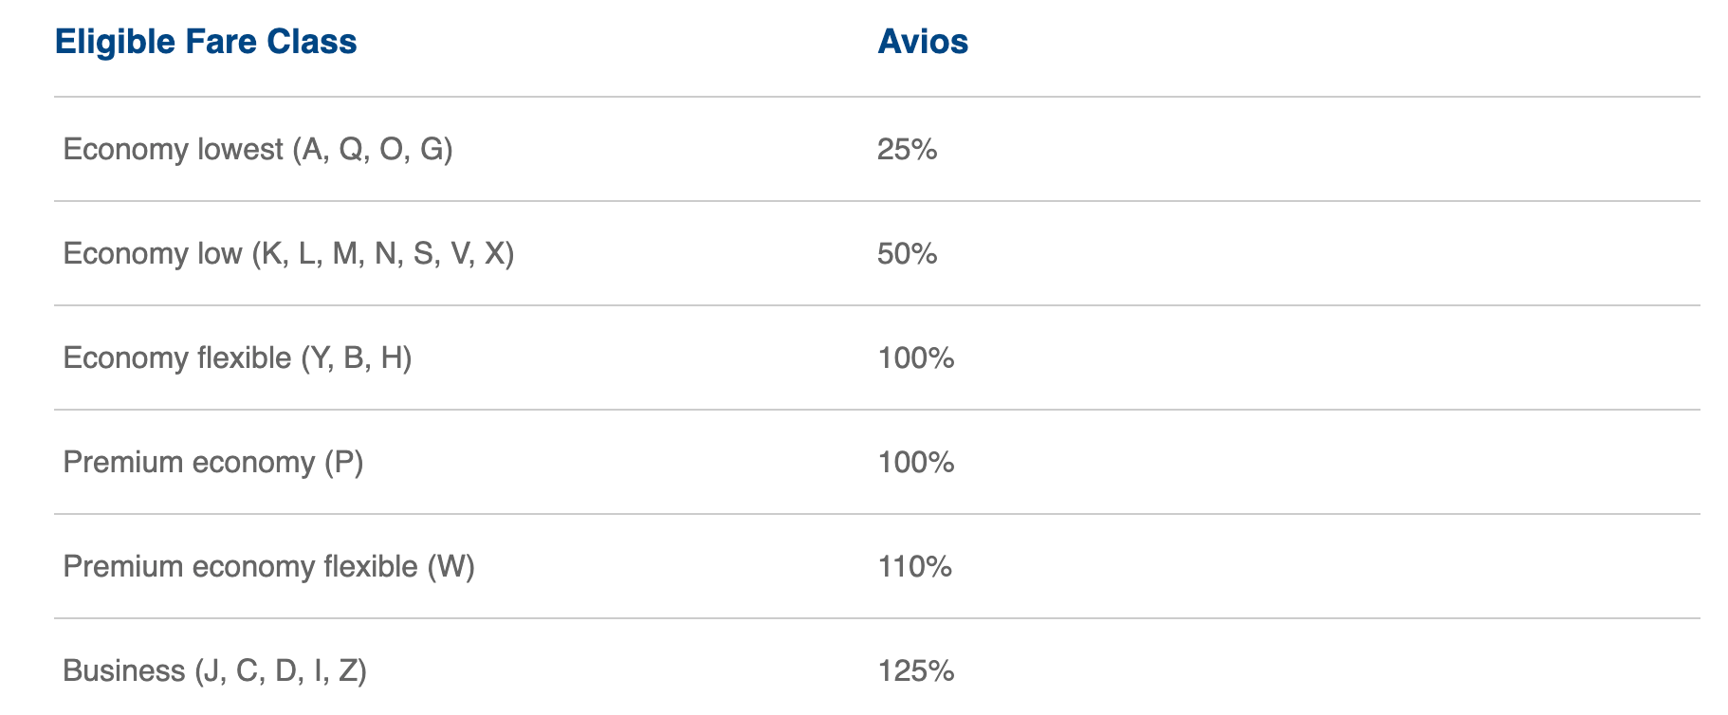
Task: Click the 125% Avios value
Action: (x=915, y=671)
